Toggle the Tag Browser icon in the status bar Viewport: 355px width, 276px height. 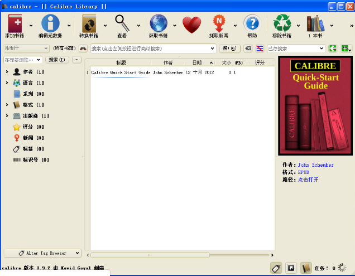coord(276,268)
